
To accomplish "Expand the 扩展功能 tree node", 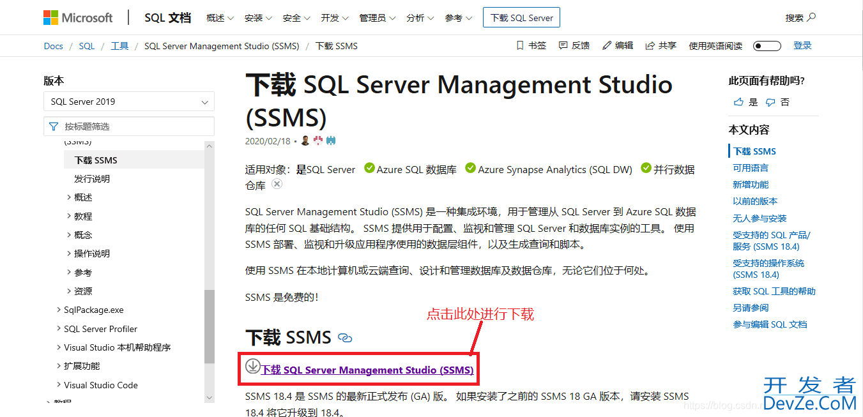I will [x=59, y=366].
